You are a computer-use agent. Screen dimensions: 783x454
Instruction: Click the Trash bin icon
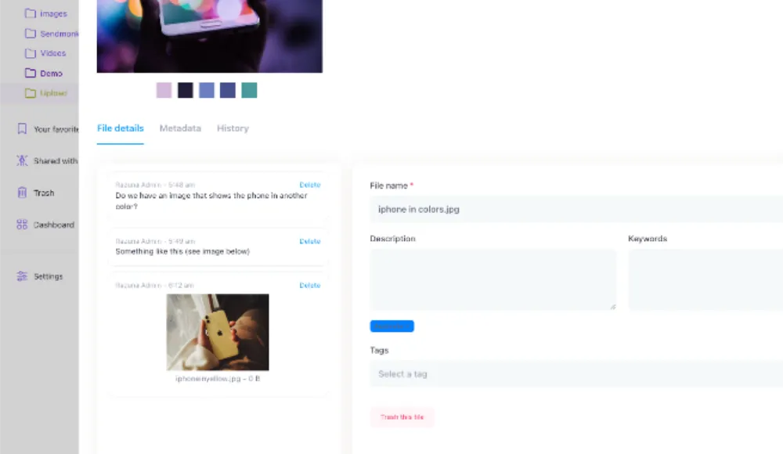[x=22, y=193]
